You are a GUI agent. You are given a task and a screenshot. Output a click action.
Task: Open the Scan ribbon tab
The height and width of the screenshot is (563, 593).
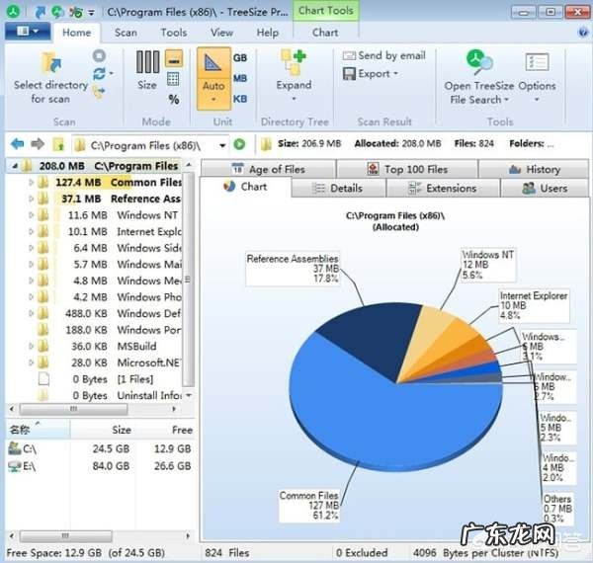(126, 33)
